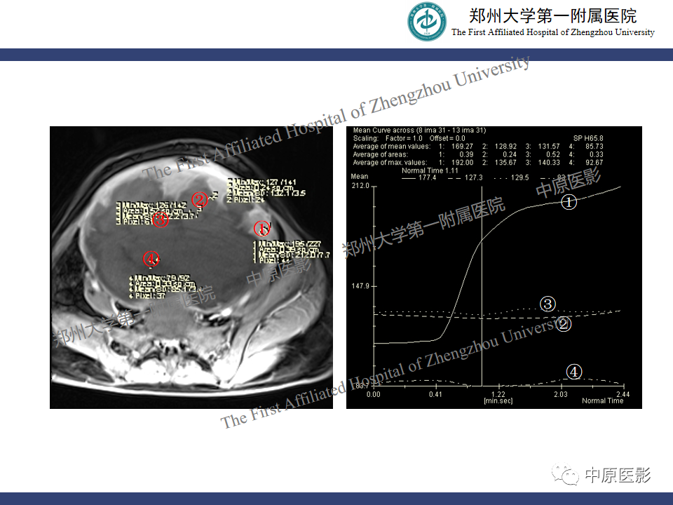Click x-axis tick 2.03
Screen dimensions: 673x505
coord(561,394)
